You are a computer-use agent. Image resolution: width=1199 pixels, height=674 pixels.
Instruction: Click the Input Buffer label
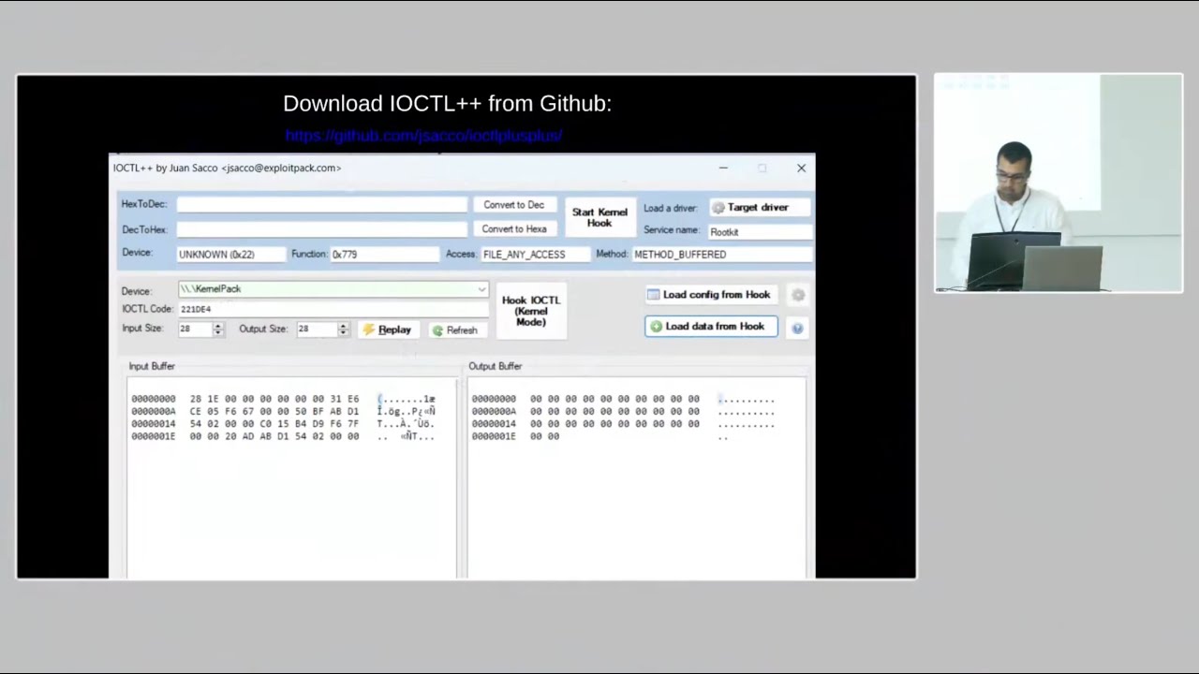pyautogui.click(x=152, y=366)
